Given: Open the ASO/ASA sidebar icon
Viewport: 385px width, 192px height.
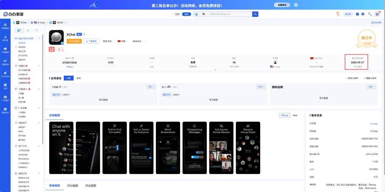Looking at the screenshot, I should pyautogui.click(x=5, y=74).
